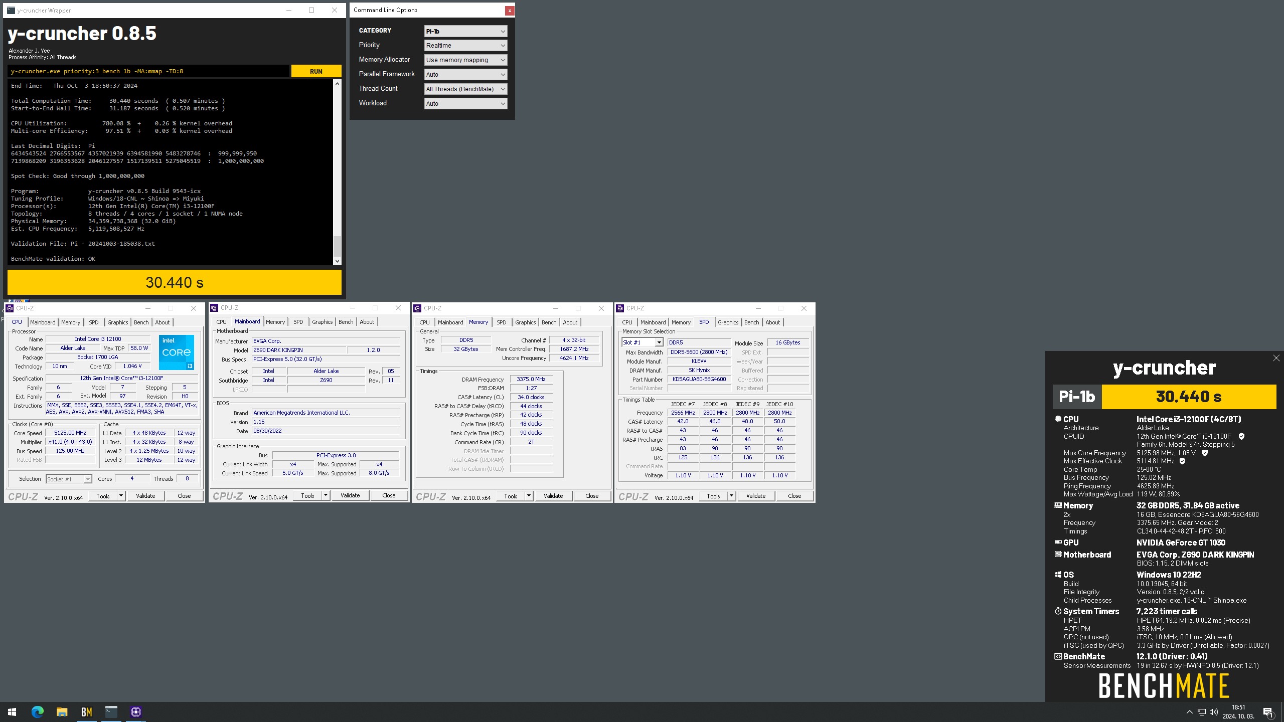Screen dimensions: 1284x722
Task: Open Mainboard tab in CPU-Z CPU window
Action: click(x=43, y=322)
